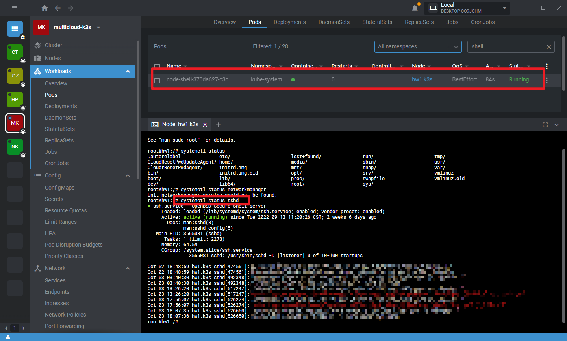
Task: Open the catalog icon in the hotbar
Action: (15, 29)
